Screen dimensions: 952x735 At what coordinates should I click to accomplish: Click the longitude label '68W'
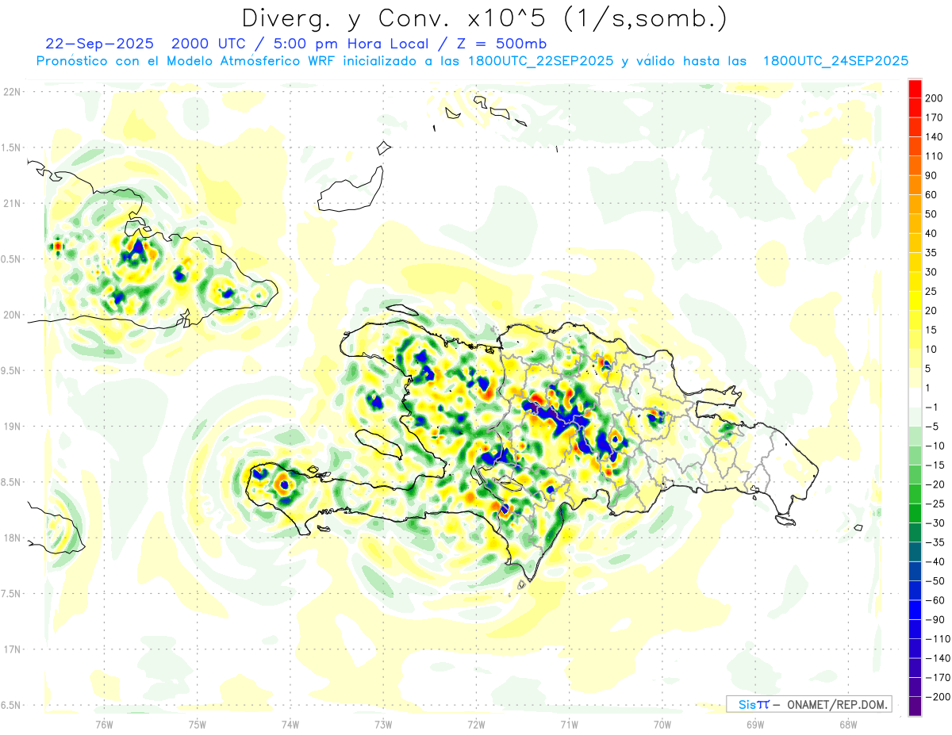click(x=848, y=724)
